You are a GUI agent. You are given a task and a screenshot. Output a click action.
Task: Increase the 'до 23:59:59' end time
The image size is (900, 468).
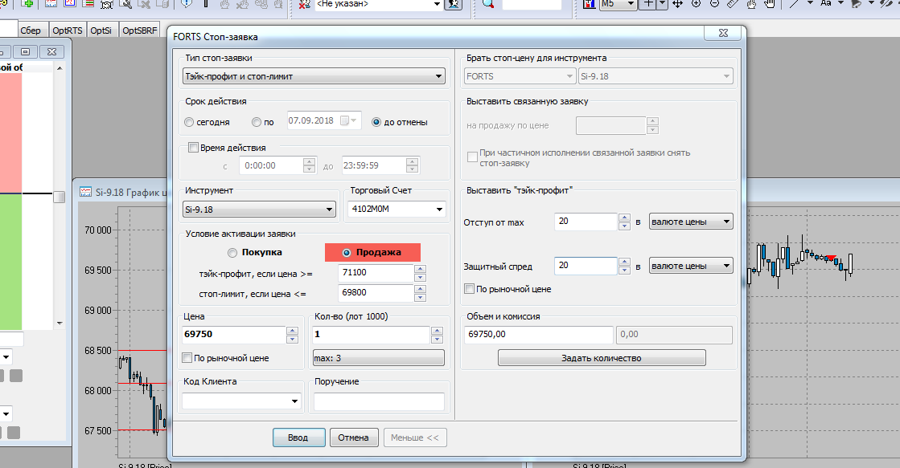coord(412,161)
